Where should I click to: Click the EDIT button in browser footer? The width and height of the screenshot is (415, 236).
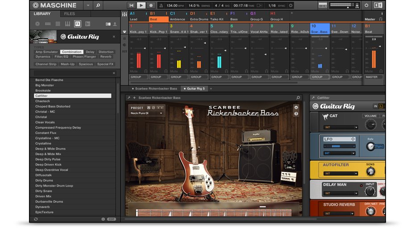[x=112, y=219]
